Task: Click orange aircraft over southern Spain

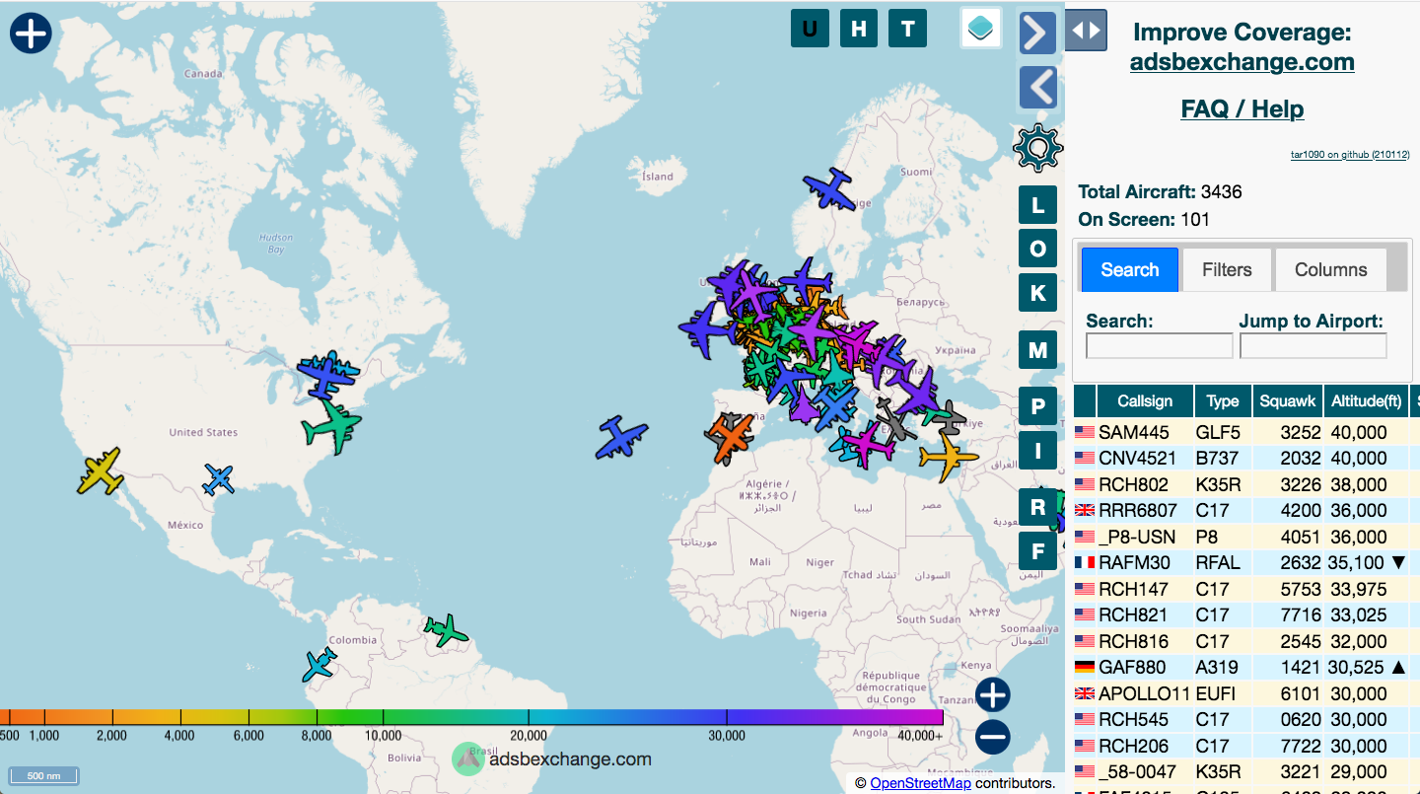Action: (x=731, y=437)
